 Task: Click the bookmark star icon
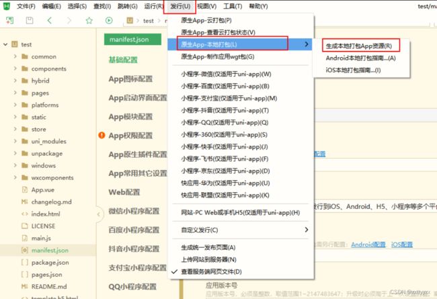click(89, 20)
